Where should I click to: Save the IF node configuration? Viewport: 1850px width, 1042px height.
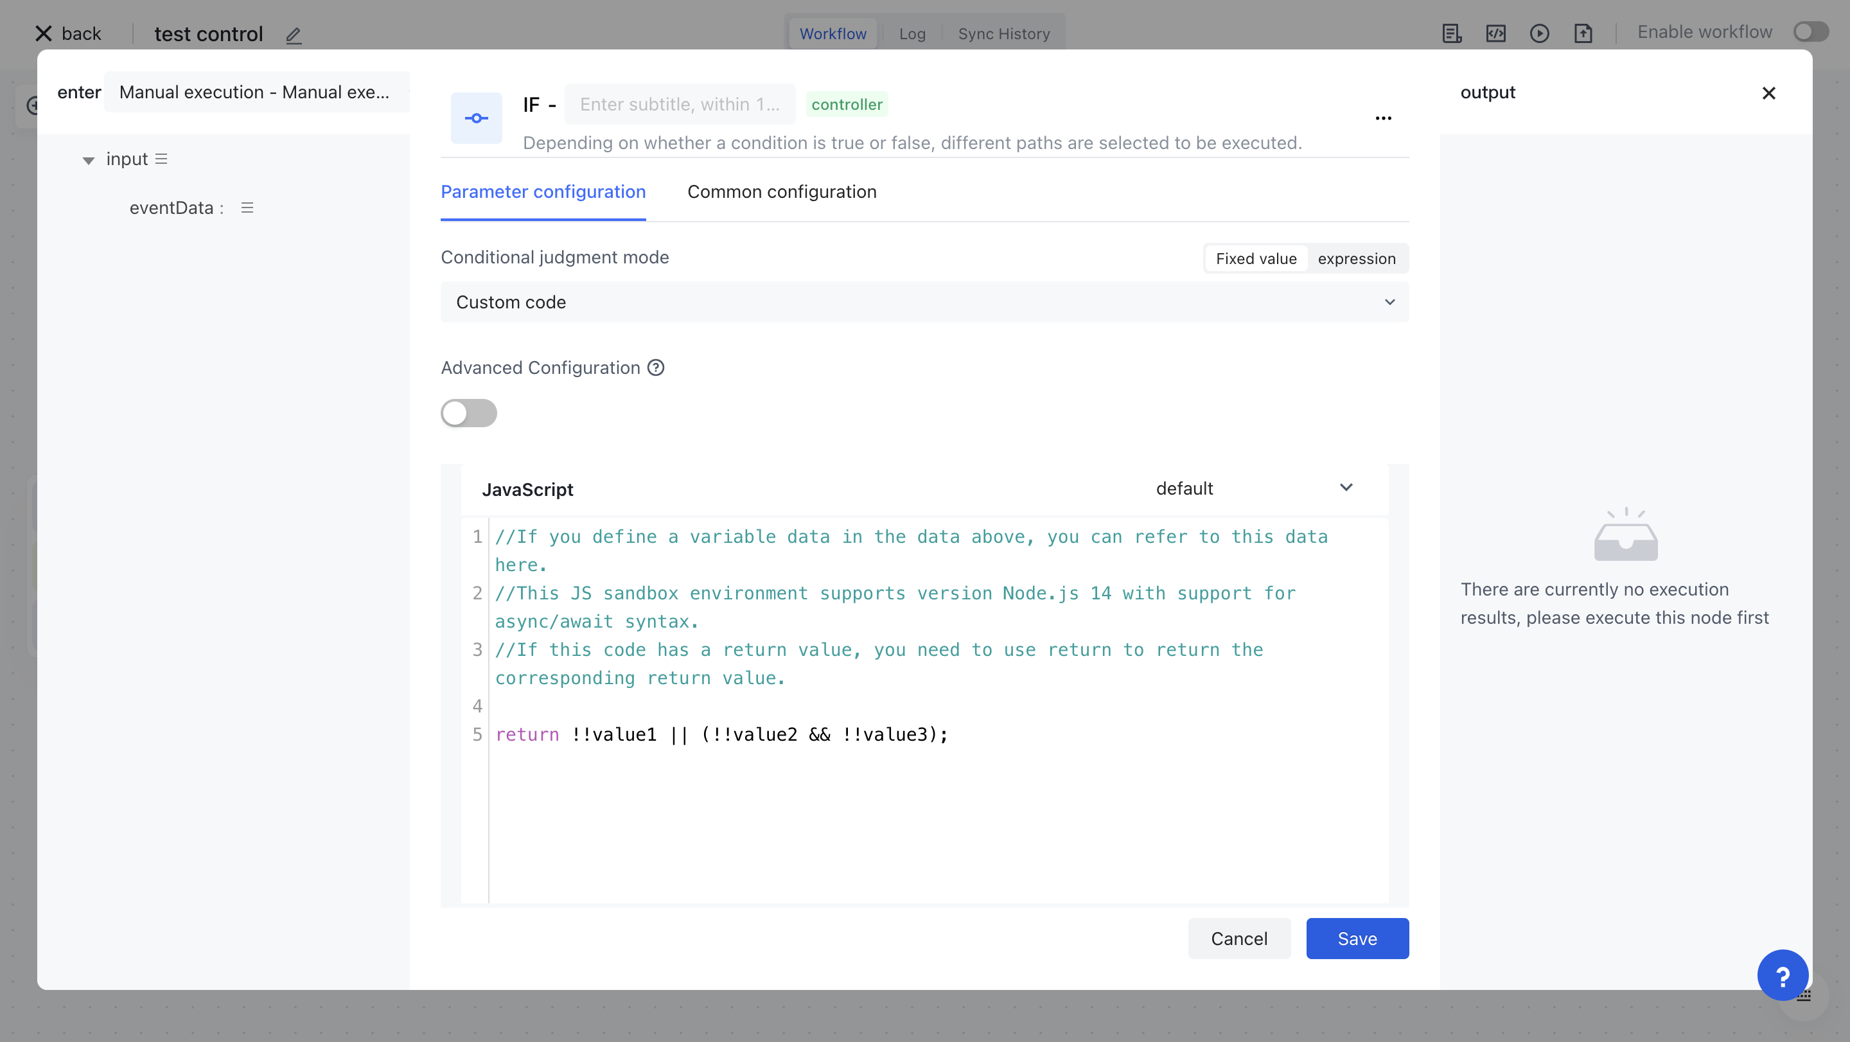(x=1357, y=939)
